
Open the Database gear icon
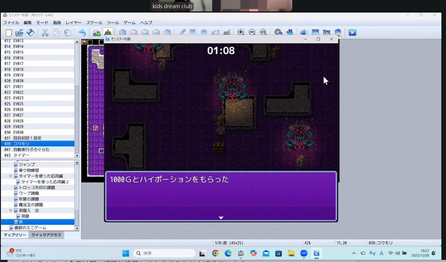click(x=278, y=32)
